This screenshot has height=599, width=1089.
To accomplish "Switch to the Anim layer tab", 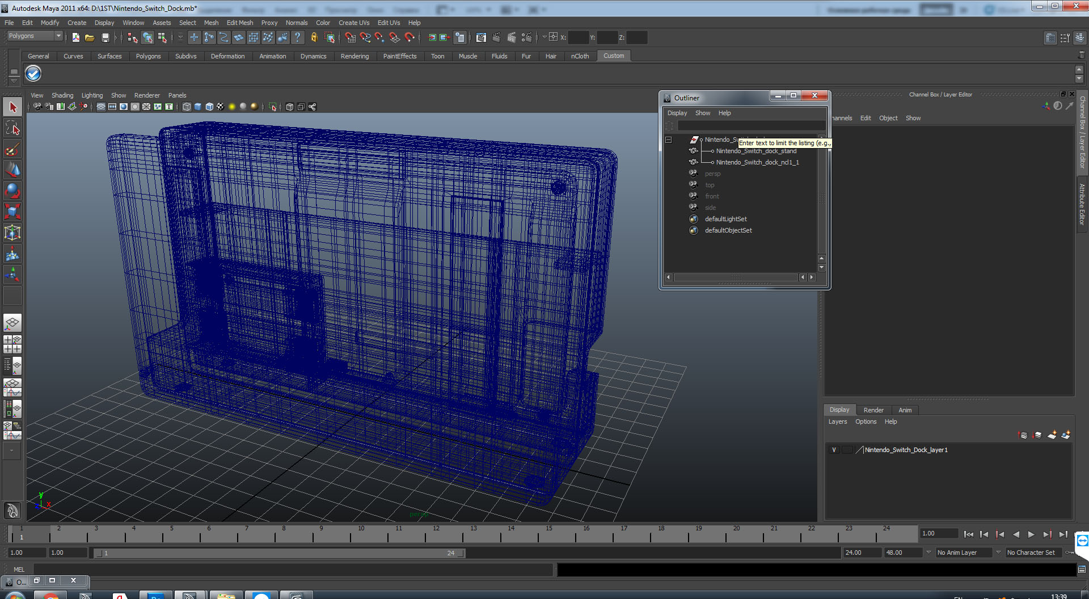I will coord(905,410).
